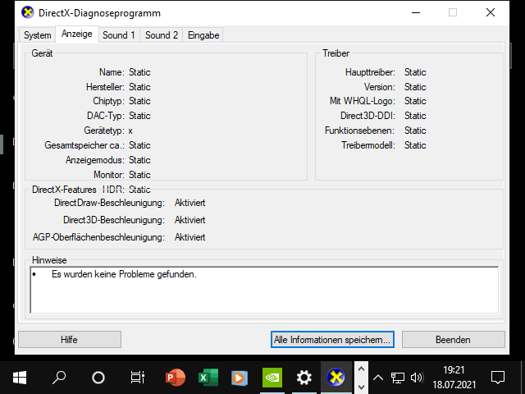Minimize the DirectX-Diagnoseprogramm window

click(x=416, y=13)
